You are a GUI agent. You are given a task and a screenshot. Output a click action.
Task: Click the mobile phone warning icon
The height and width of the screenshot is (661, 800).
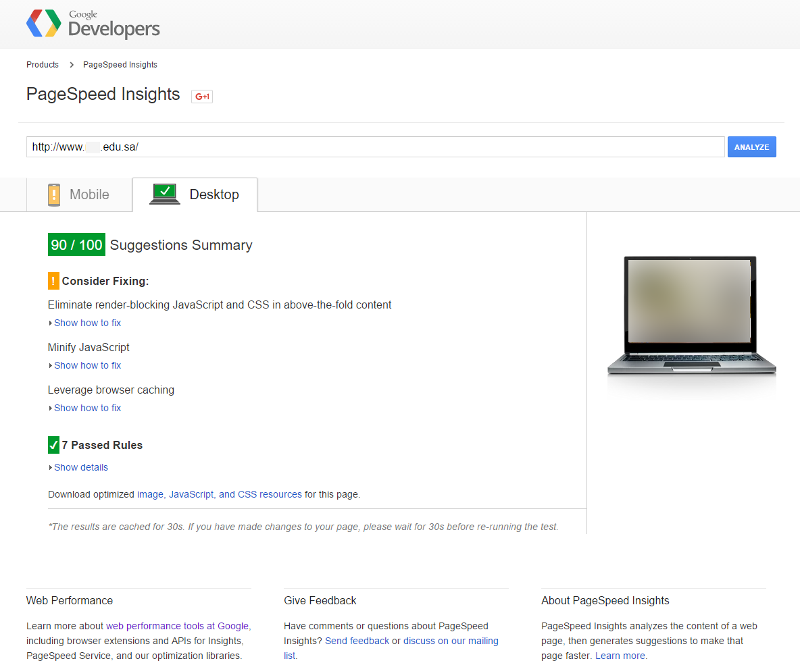[54, 194]
